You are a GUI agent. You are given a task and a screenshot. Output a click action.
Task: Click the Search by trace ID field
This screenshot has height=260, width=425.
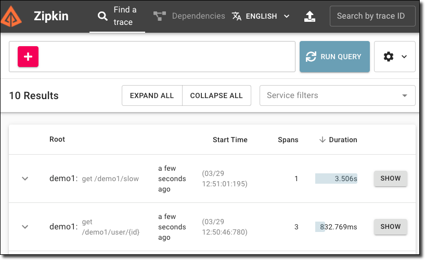pyautogui.click(x=372, y=16)
